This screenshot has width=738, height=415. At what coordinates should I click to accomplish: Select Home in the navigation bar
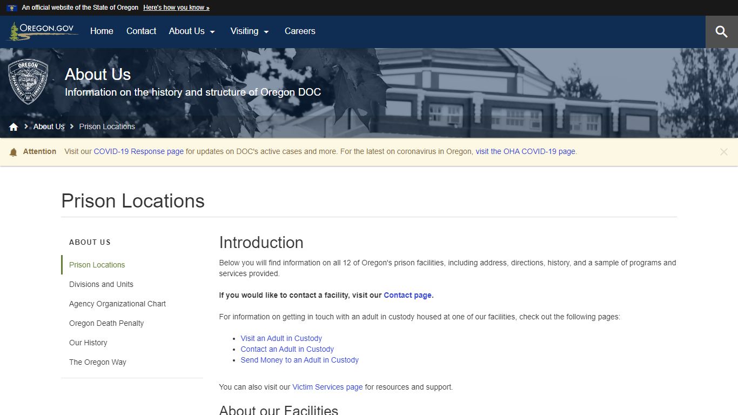pos(102,31)
